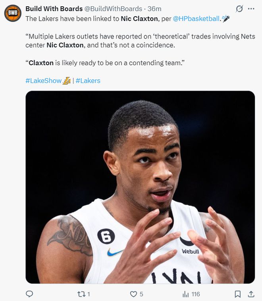
Task: Open the Build With Boards display name
Action: point(54,8)
